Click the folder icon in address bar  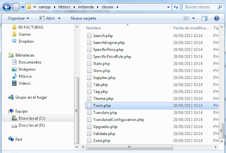[x=29, y=7]
